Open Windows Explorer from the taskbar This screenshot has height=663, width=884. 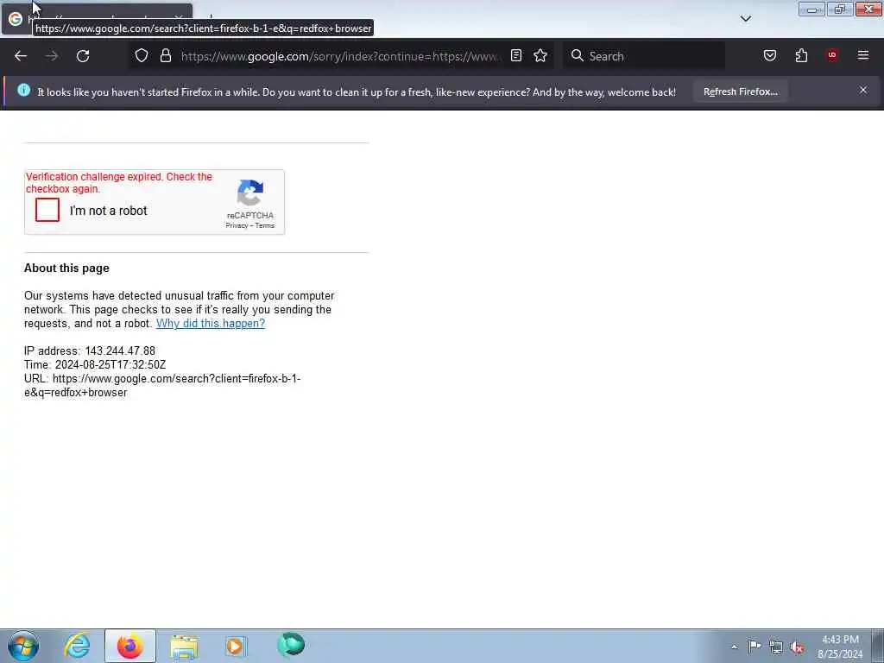[x=184, y=647]
